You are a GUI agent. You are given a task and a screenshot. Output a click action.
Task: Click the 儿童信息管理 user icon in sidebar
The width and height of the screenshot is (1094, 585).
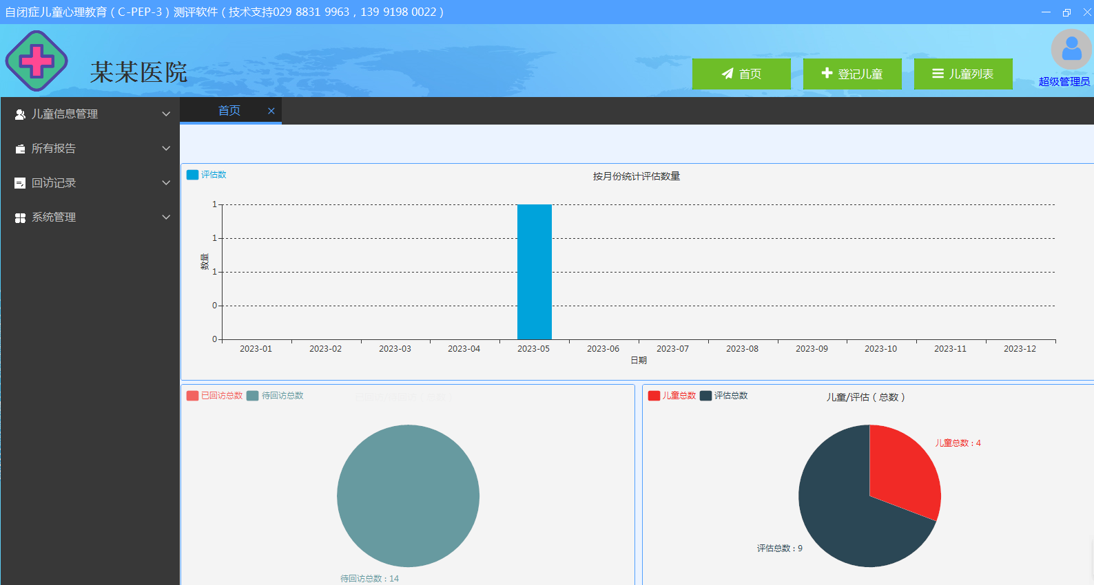coord(20,114)
